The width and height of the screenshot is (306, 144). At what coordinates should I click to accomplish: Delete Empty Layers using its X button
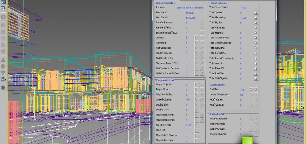tap(256, 124)
